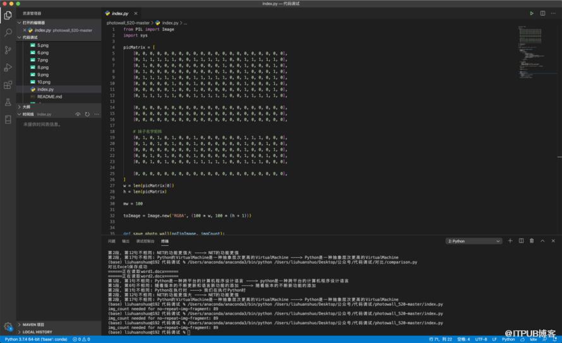This screenshot has width=562, height=343.
Task: Open the timeline section more actions ellipsis
Action: click(x=97, y=114)
